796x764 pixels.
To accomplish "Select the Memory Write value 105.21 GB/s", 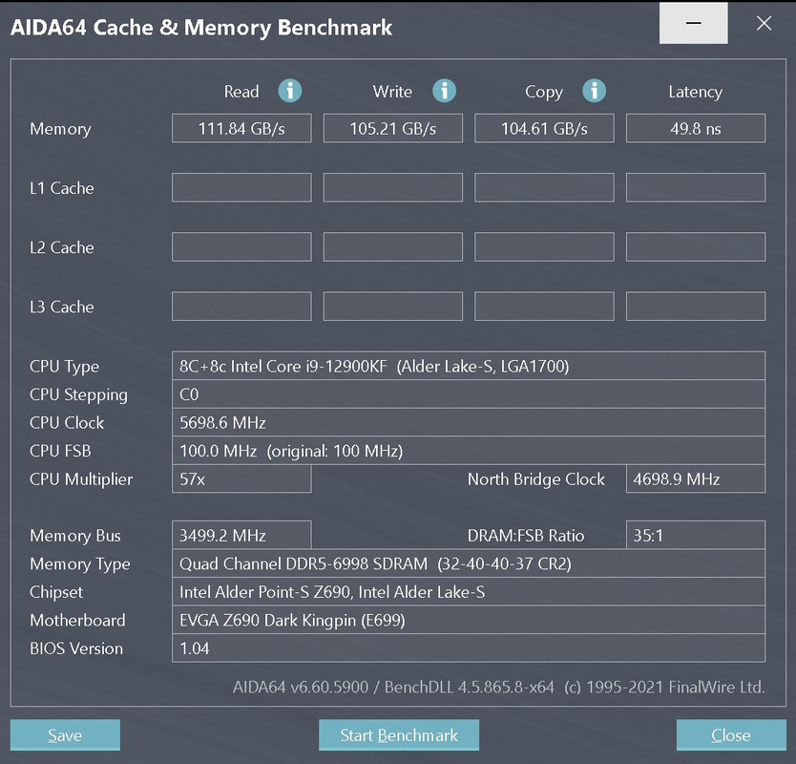I will pos(393,128).
